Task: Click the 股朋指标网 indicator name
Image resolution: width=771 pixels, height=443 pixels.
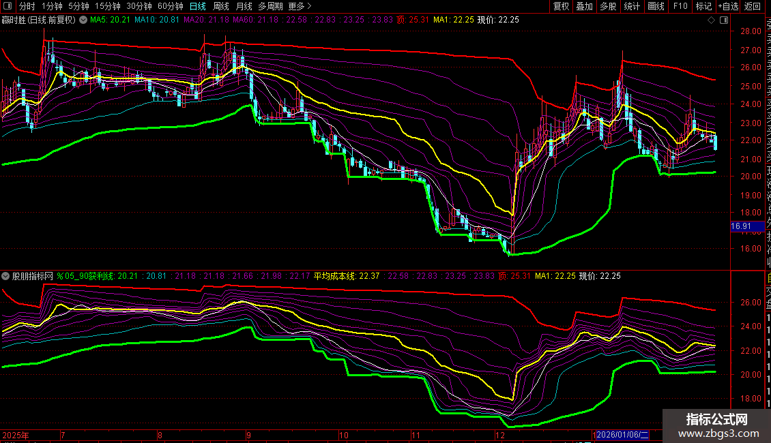Action: coord(33,276)
